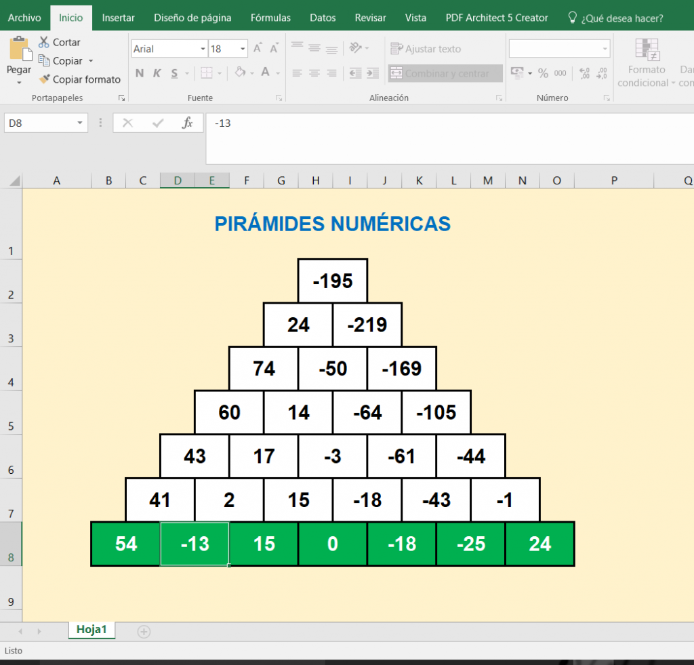Image resolution: width=694 pixels, height=665 pixels.
Task: Open the font color swatch dropdown
Action: (x=277, y=73)
